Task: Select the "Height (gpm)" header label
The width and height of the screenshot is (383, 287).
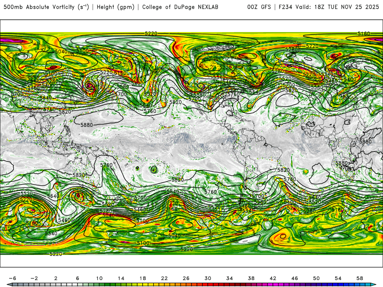Action: 115,7
